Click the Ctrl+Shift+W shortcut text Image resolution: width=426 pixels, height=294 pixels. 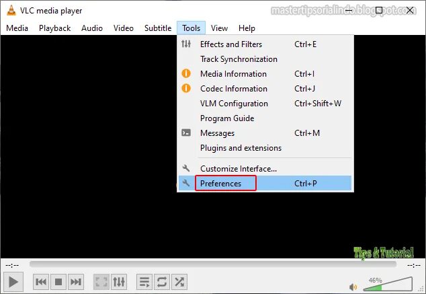(x=318, y=104)
